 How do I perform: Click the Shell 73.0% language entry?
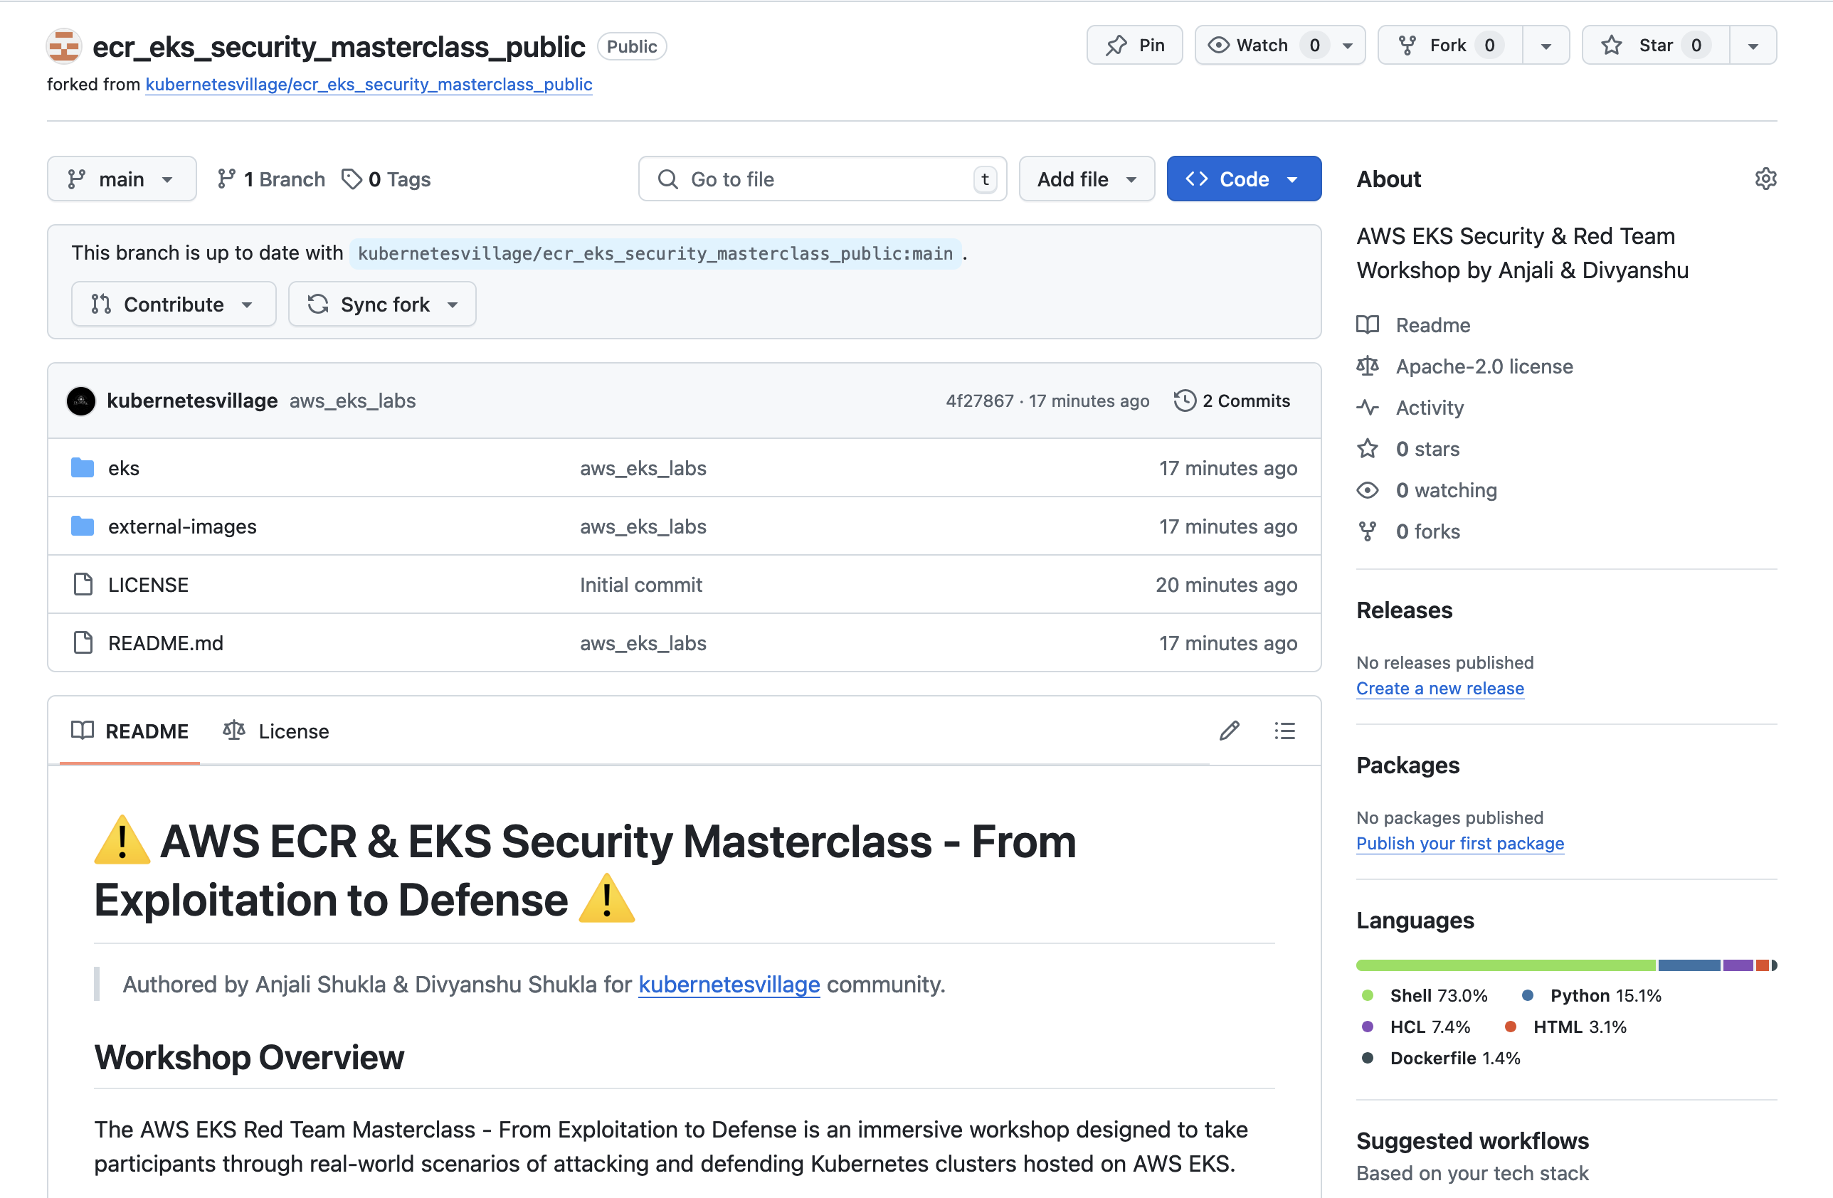[x=1425, y=995]
